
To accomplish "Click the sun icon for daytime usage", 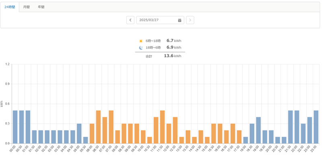I will pos(140,41).
